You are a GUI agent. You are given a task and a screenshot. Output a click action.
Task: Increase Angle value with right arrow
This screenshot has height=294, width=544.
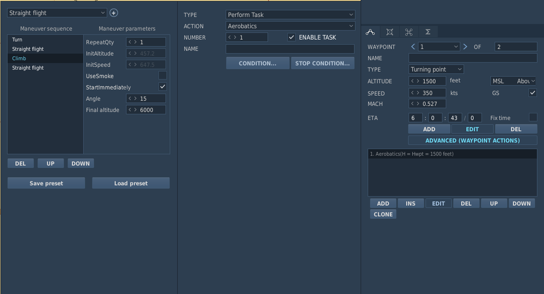point(135,99)
